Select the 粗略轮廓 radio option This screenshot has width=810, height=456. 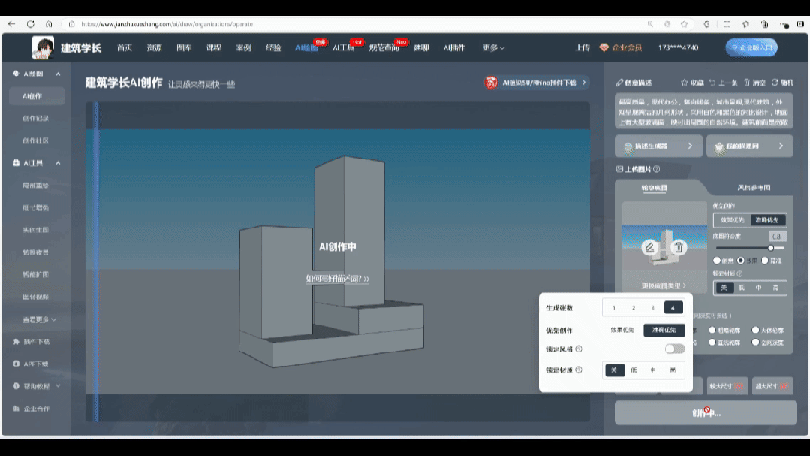pyautogui.click(x=712, y=330)
